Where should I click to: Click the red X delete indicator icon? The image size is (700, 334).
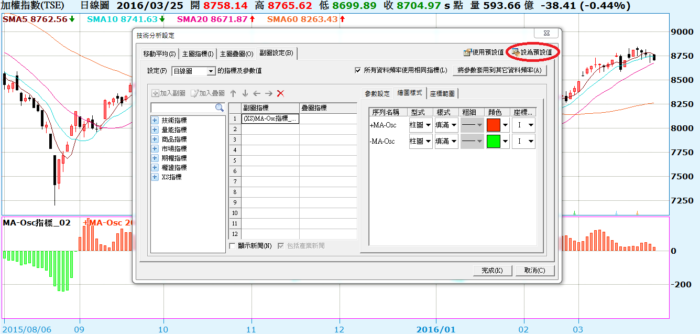[x=280, y=93]
